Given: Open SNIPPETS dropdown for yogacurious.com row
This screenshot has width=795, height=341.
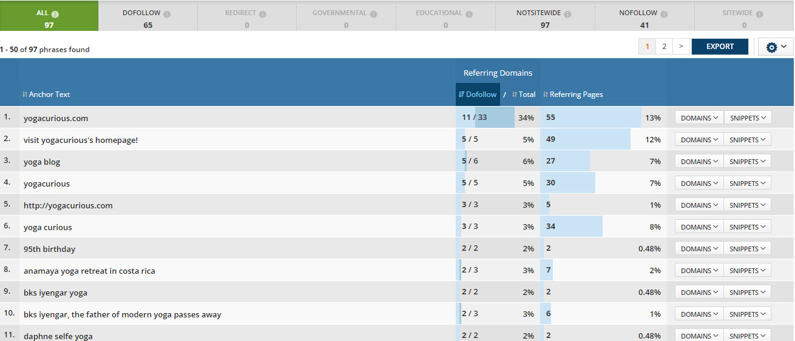Looking at the screenshot, I should [747, 118].
